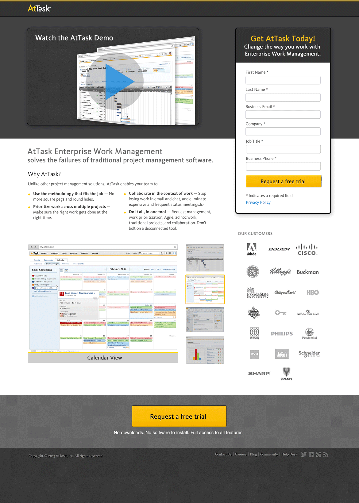Click the Buckman customer logo
The width and height of the screenshot is (359, 503).
tap(308, 272)
